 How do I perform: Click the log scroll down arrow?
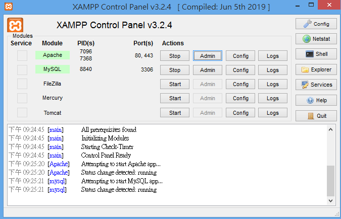pyautogui.click(x=330, y=201)
